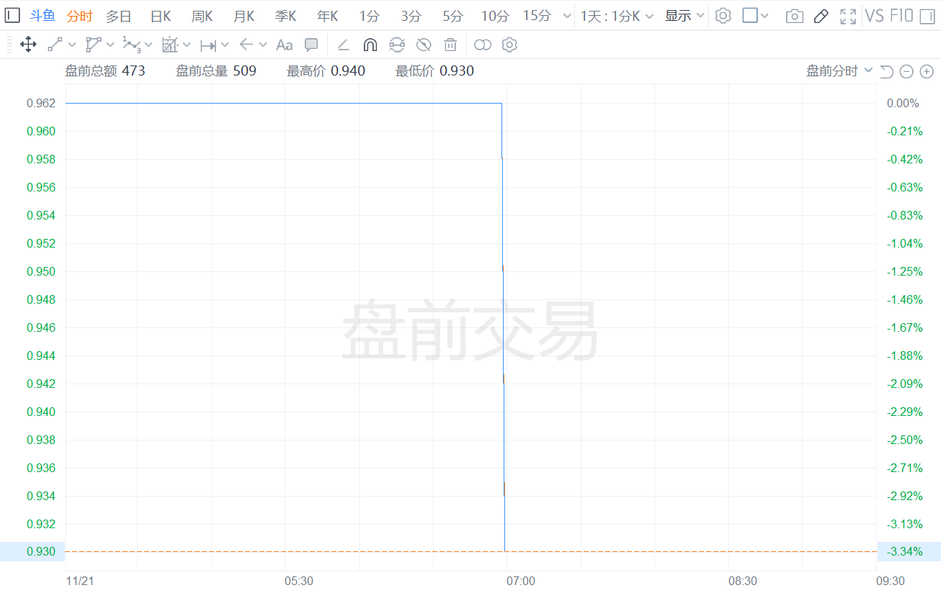Switch to 分时 tab

[x=80, y=16]
